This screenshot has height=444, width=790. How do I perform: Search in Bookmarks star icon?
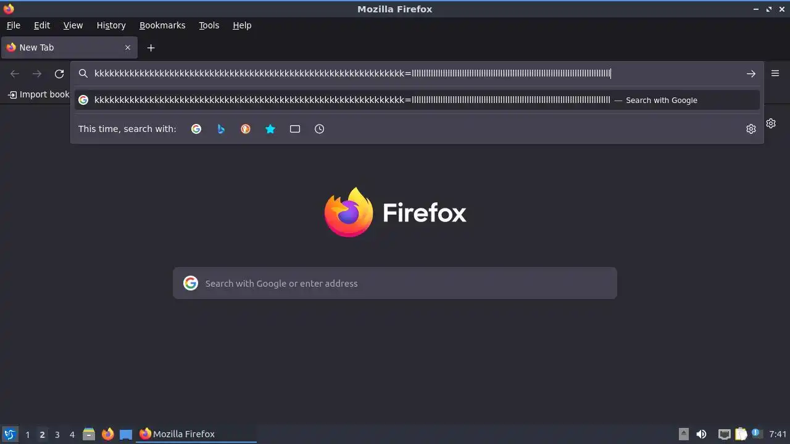point(270,129)
